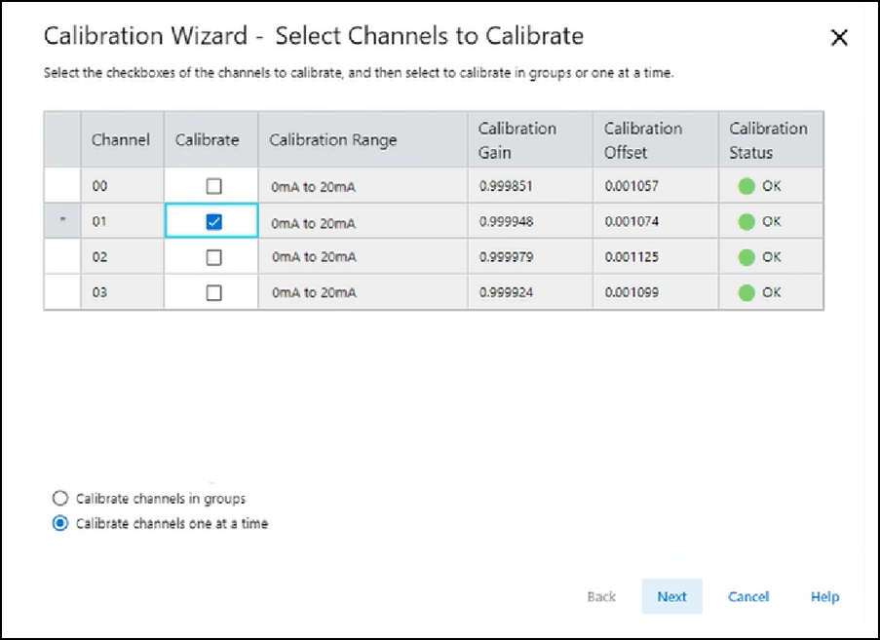Select the 0.001057 Calibration Offset cell
The height and width of the screenshot is (640, 880).
(631, 186)
